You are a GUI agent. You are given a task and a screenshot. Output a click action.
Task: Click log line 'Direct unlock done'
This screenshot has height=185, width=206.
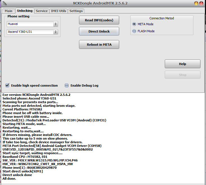17,175
